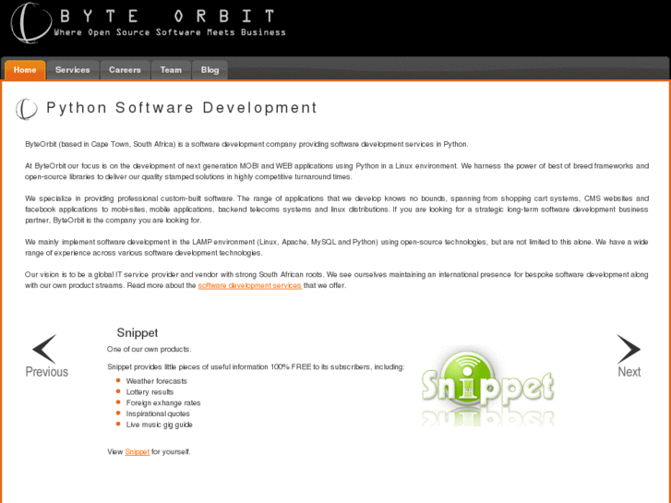671x503 pixels.
Task: Go to the Careers tab
Action: coord(125,70)
